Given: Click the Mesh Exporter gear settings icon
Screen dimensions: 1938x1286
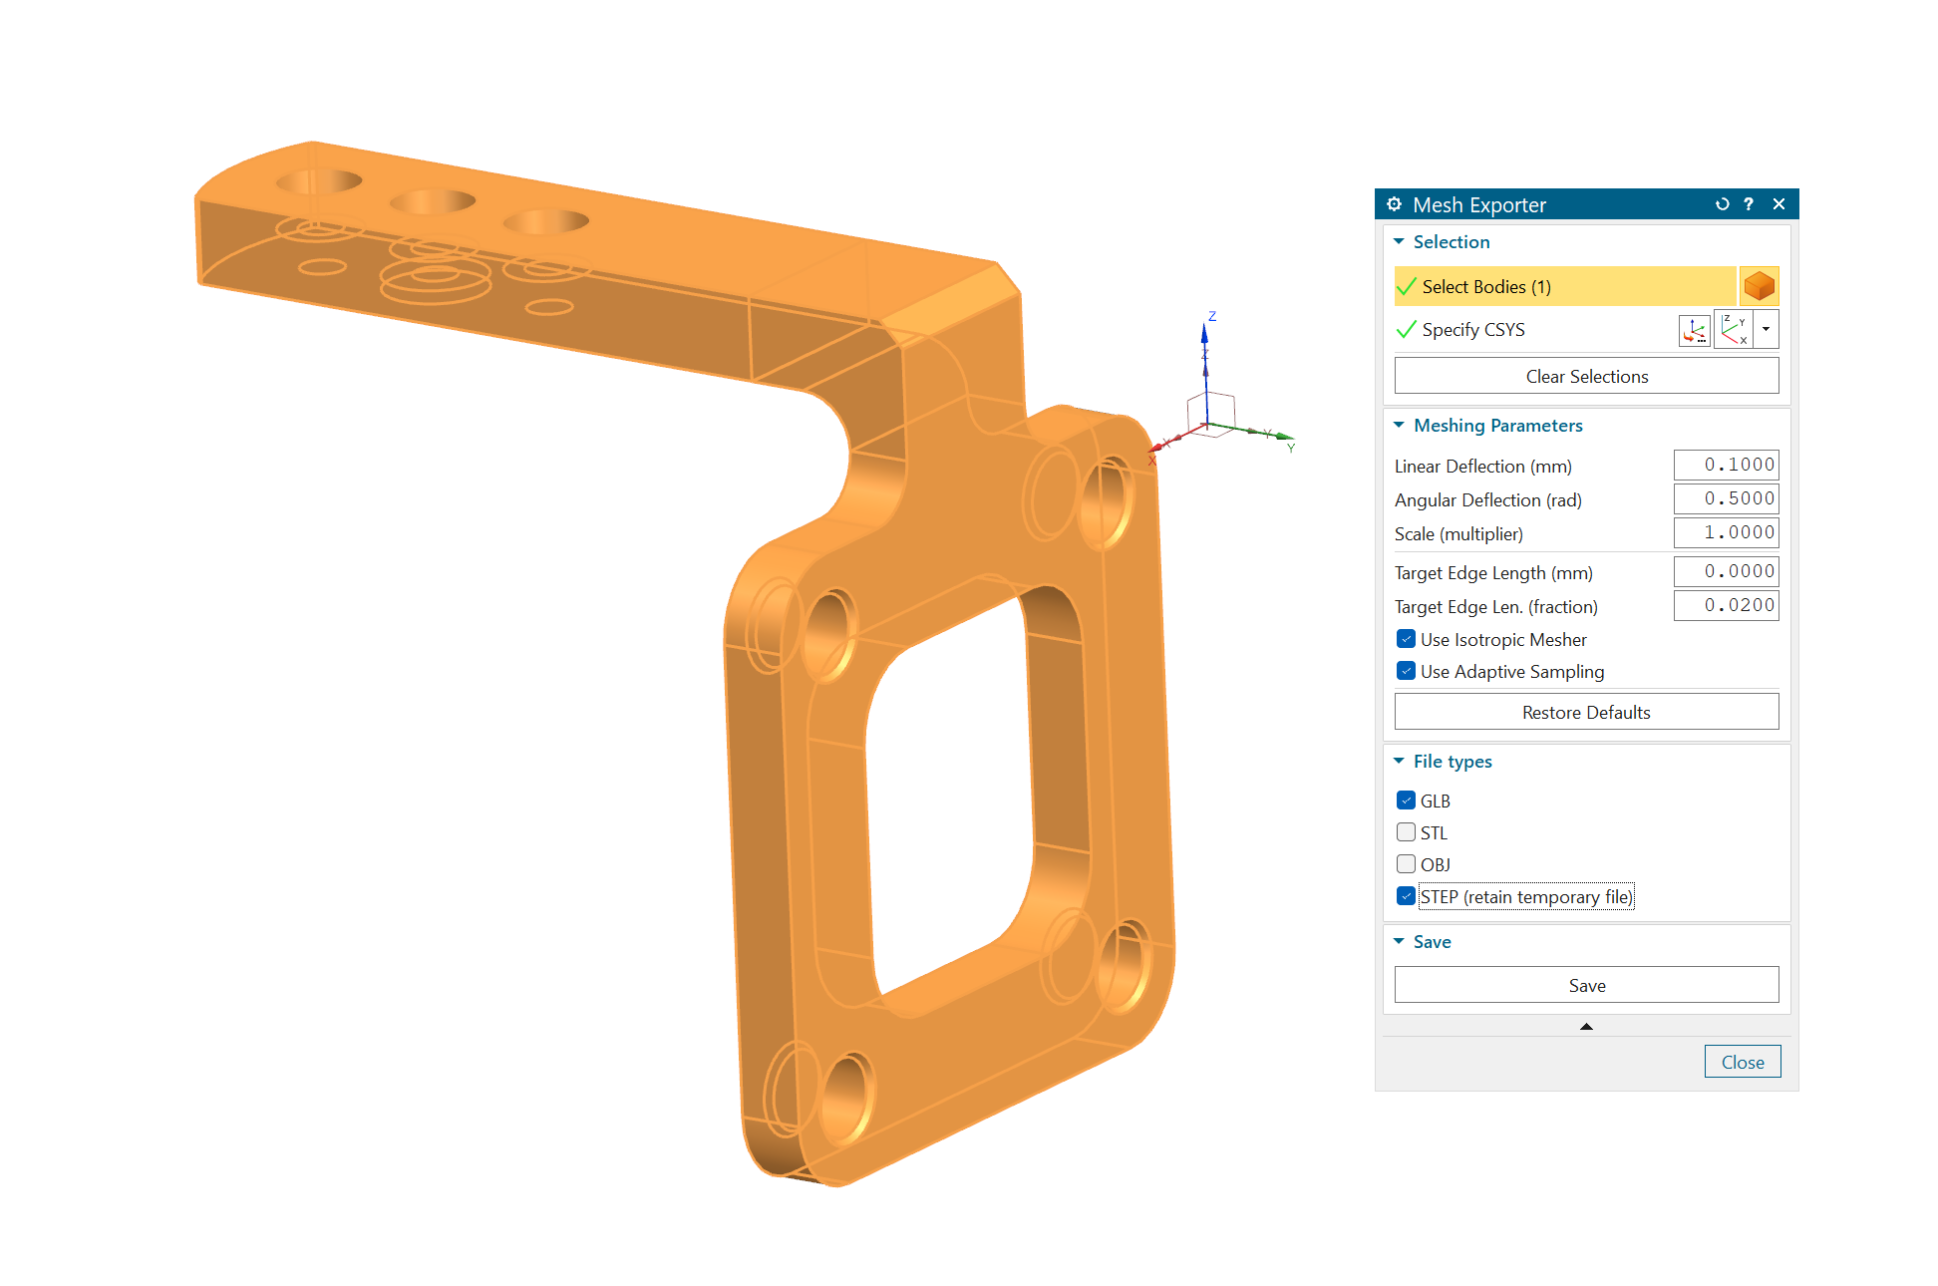Looking at the screenshot, I should coord(1394,204).
